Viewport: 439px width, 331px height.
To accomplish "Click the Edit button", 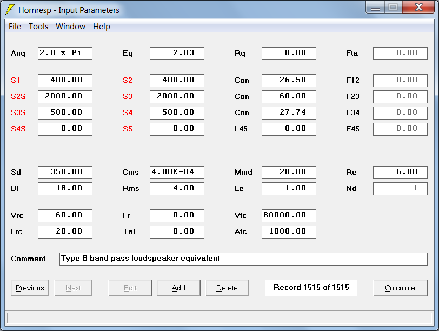I will (x=130, y=288).
